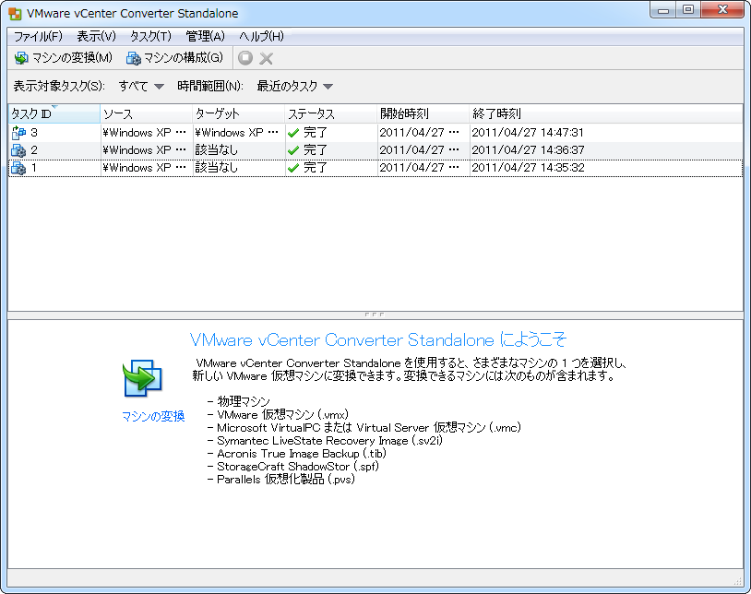Open the 表示(V) menu
Screen dimensions: 751x594
[96, 36]
